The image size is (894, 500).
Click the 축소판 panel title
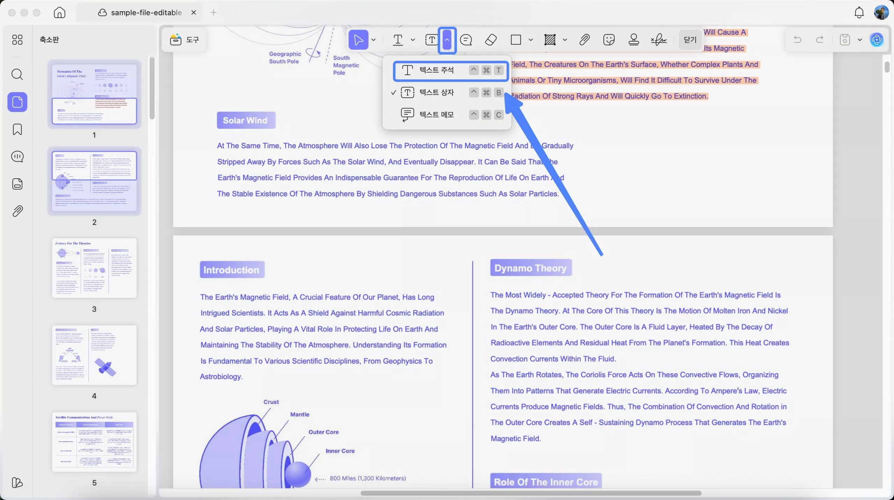[x=49, y=40]
